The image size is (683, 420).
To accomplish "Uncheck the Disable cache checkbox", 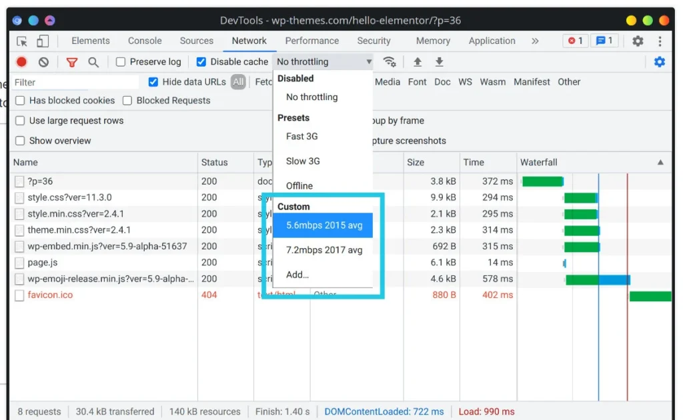I will [x=201, y=62].
